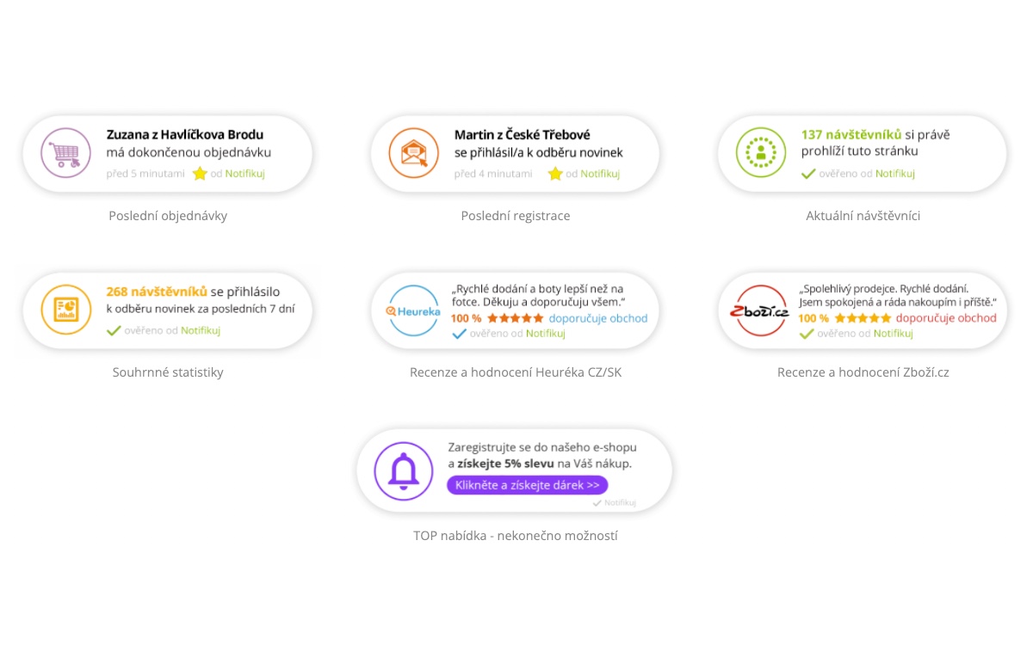
Task: Click the purple shopping cart icon
Action: point(65,153)
